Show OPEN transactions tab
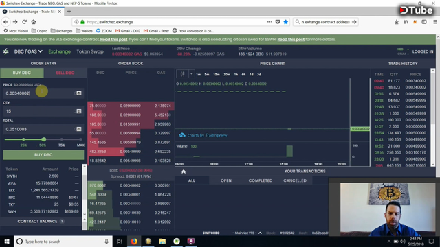Screen dimensions: 440x247 click(226, 180)
